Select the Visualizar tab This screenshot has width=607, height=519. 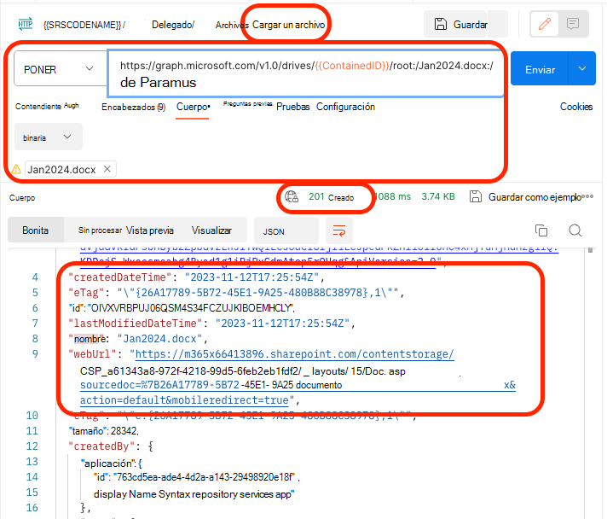coord(211,230)
